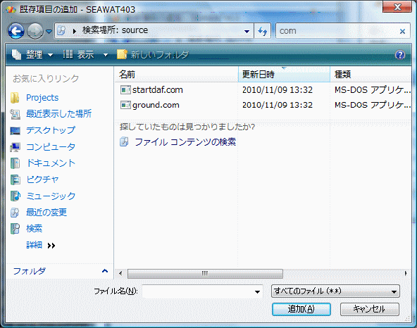Viewport: 417px width, 328px height.
Task: Click the startdaf.com file icon
Action: (125, 90)
